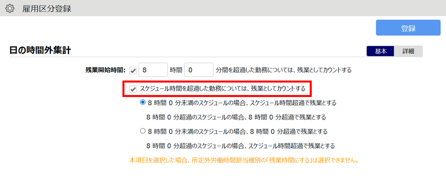Click the orange note about 所定外労働時間割当種別

coord(244,161)
